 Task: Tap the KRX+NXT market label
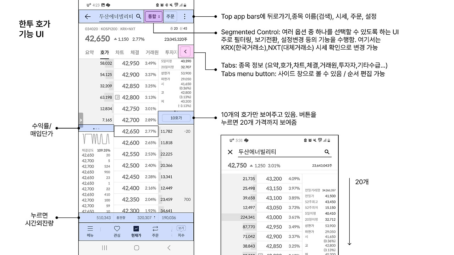128,29
